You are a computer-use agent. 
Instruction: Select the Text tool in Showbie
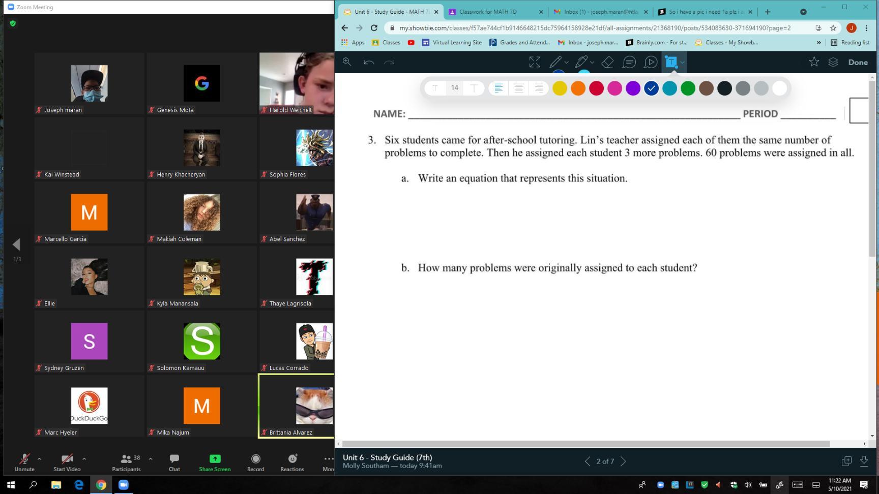tap(671, 62)
